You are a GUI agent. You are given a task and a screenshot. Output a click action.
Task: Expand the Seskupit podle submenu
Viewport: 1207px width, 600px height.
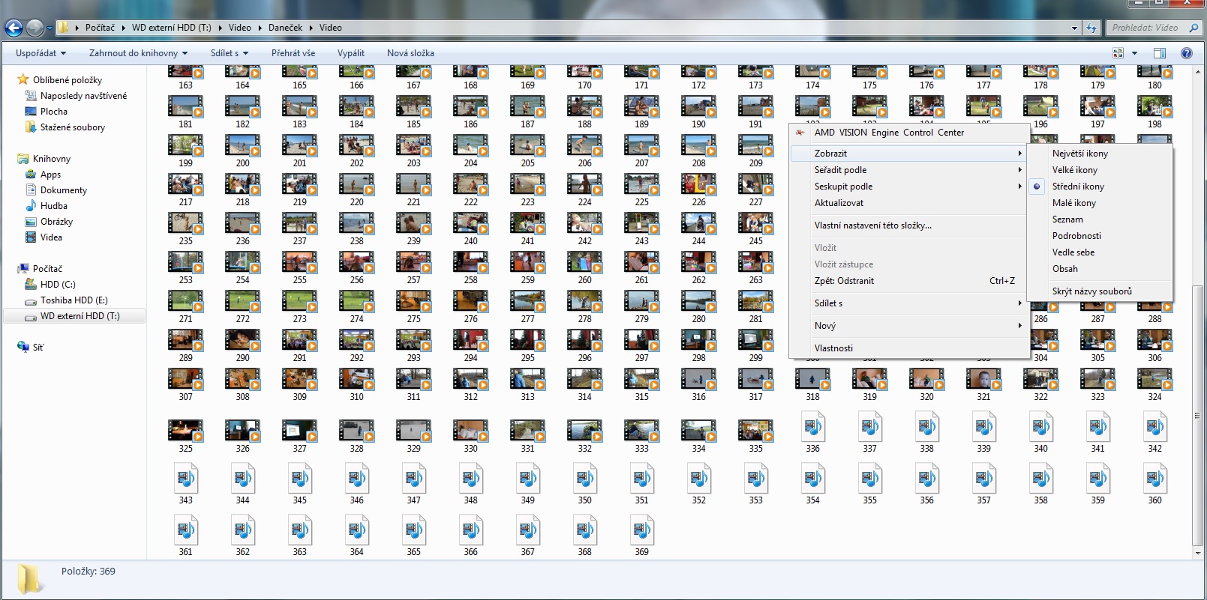pyautogui.click(x=908, y=187)
